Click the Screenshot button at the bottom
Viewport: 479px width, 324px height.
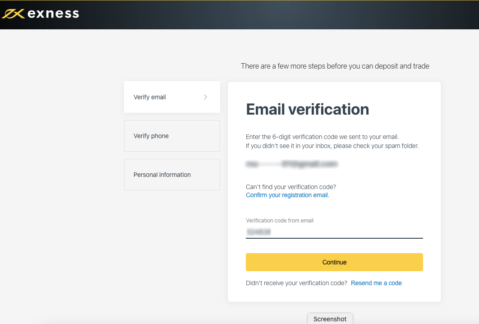[330, 319]
